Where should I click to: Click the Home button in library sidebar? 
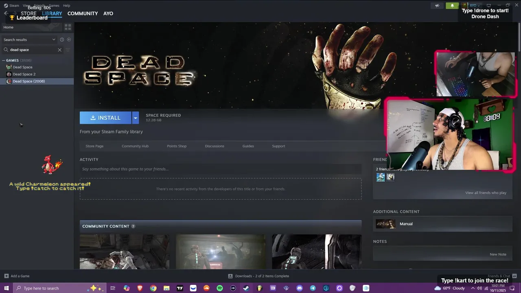[x=31, y=27]
